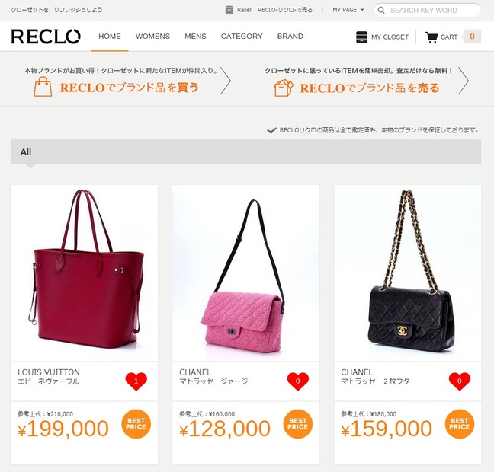Open the shopping cart icon

click(x=431, y=37)
